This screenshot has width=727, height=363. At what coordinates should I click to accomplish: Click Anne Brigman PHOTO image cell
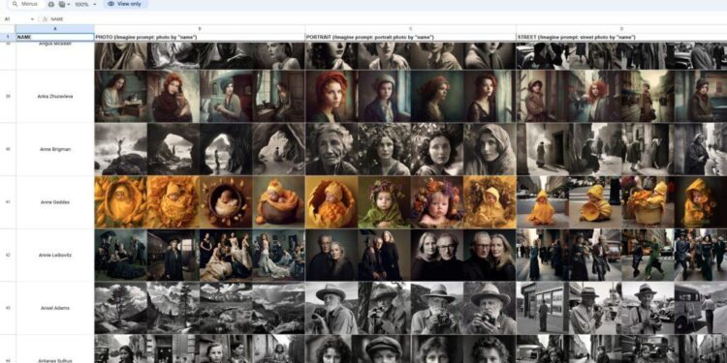click(x=200, y=149)
